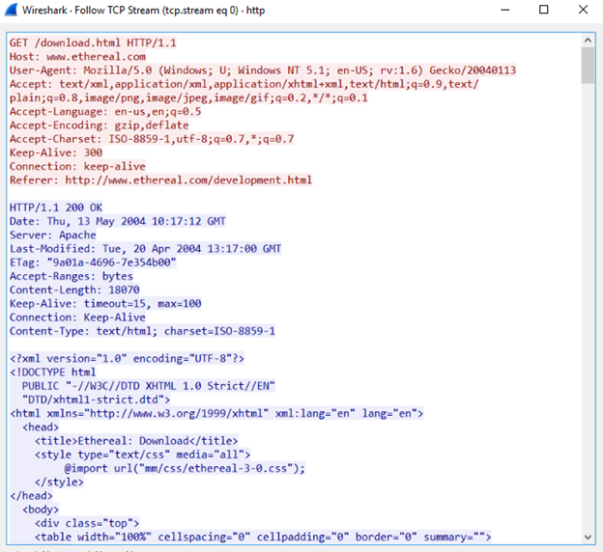Click the </head> closing tag line
603x552 pixels.
pos(31,496)
